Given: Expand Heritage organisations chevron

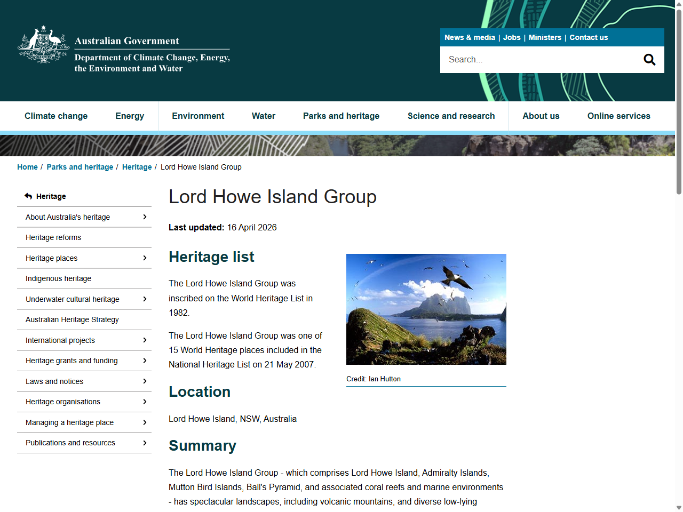Looking at the screenshot, I should (145, 402).
